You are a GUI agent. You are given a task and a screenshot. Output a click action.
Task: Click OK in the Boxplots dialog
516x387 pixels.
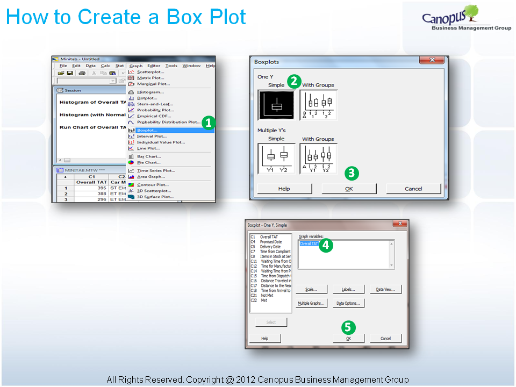coord(349,189)
